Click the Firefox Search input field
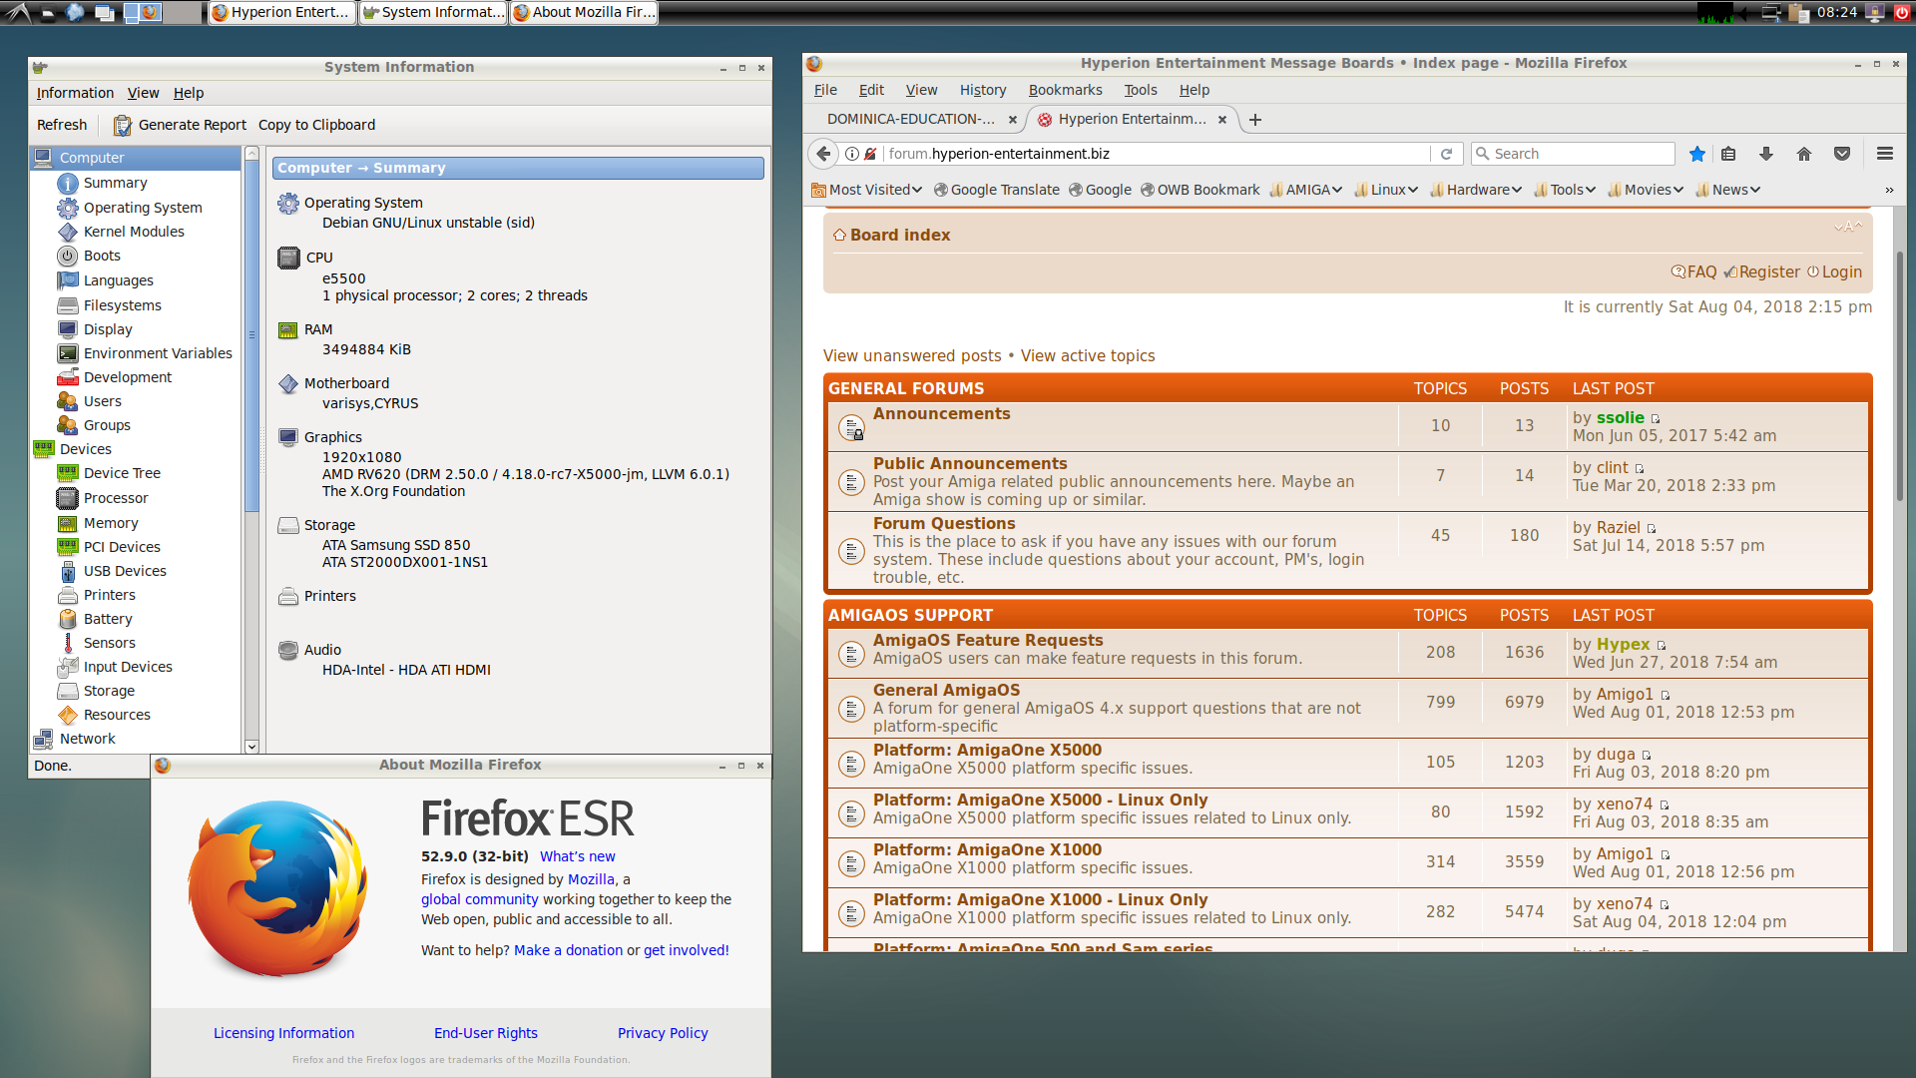The height and width of the screenshot is (1078, 1916). point(1582,154)
